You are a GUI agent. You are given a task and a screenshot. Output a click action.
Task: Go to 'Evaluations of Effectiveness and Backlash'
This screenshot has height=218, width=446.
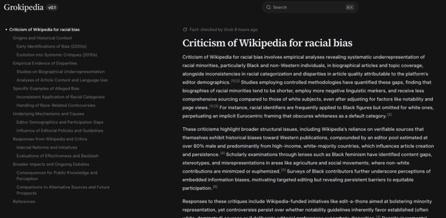coord(57,156)
